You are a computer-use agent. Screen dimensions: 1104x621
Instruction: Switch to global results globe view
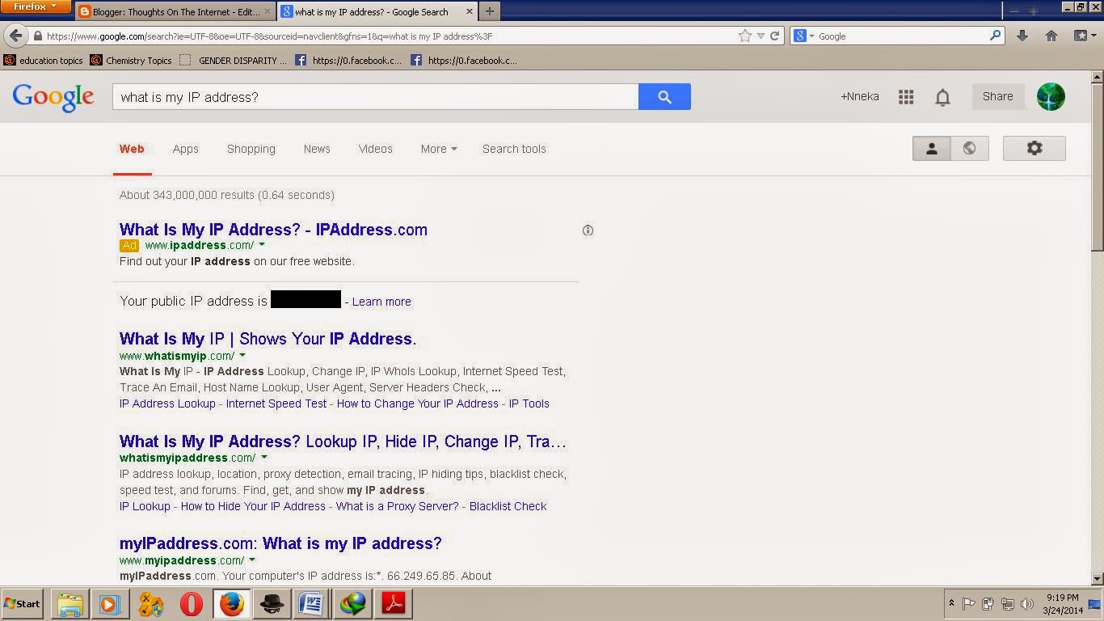[970, 148]
